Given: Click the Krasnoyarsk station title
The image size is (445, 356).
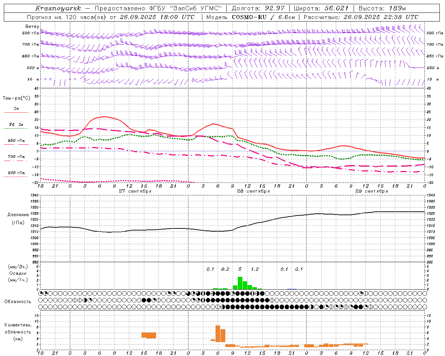Looking at the screenshot, I should 58,8.
